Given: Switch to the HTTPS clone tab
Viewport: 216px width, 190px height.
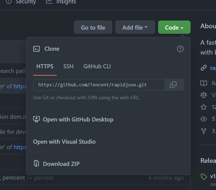Looking at the screenshot, I should tap(45, 66).
